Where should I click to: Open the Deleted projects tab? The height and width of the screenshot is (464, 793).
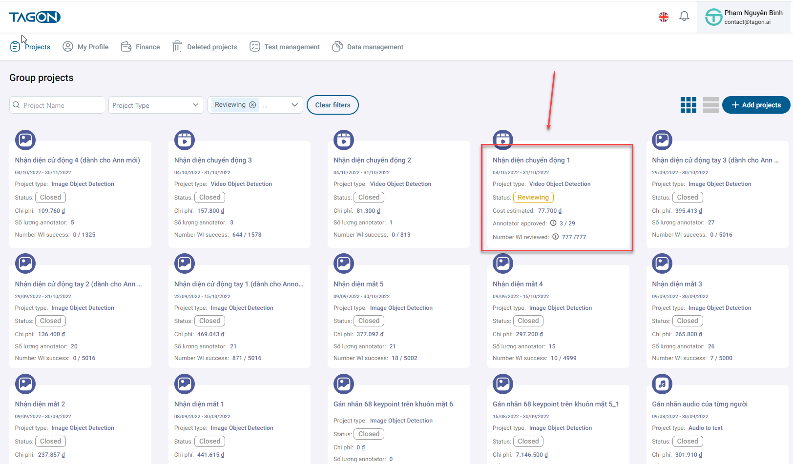click(205, 47)
